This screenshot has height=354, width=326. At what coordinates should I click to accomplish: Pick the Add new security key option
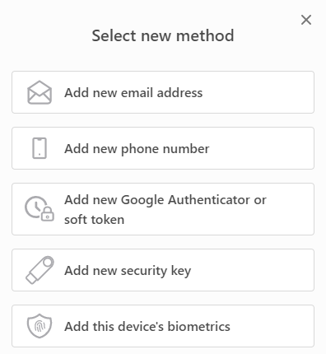coord(163,270)
